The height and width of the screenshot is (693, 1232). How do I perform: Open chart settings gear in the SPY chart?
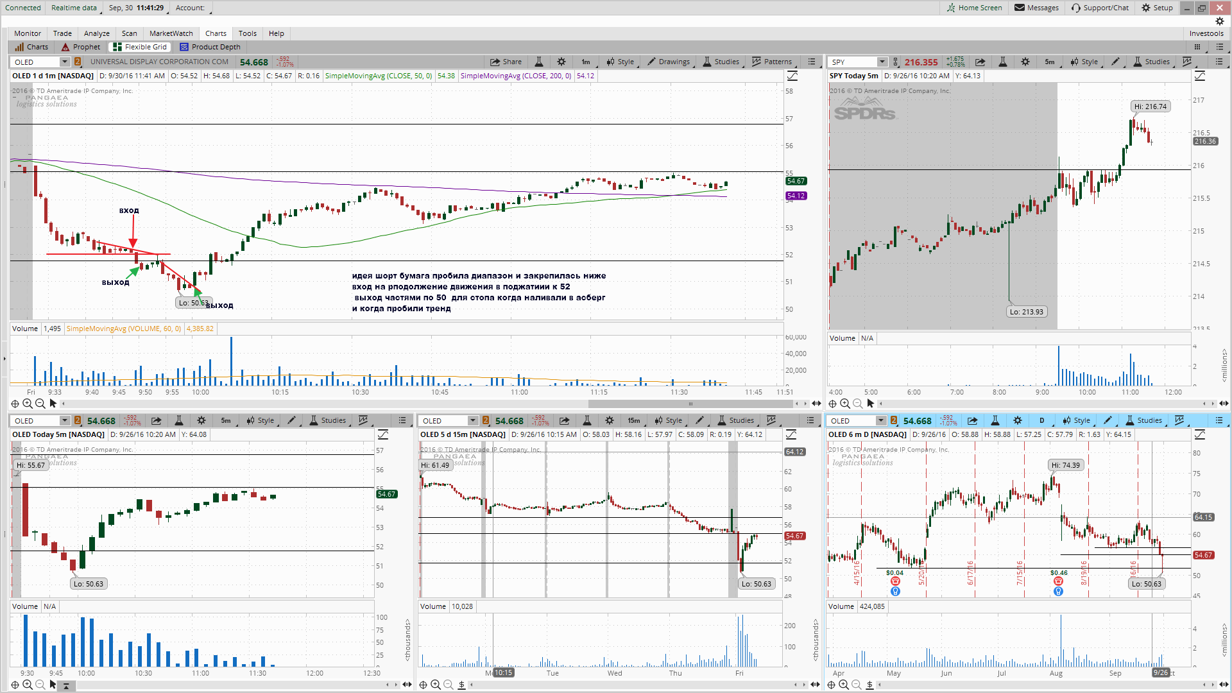point(1025,62)
